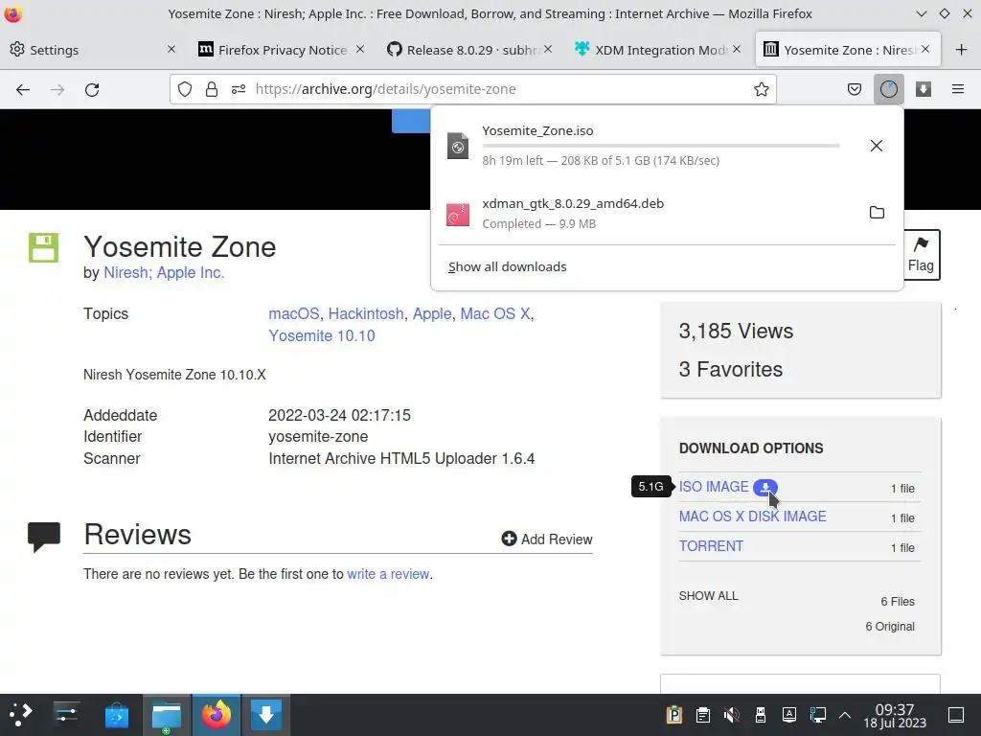Reload the current page

[x=92, y=89]
